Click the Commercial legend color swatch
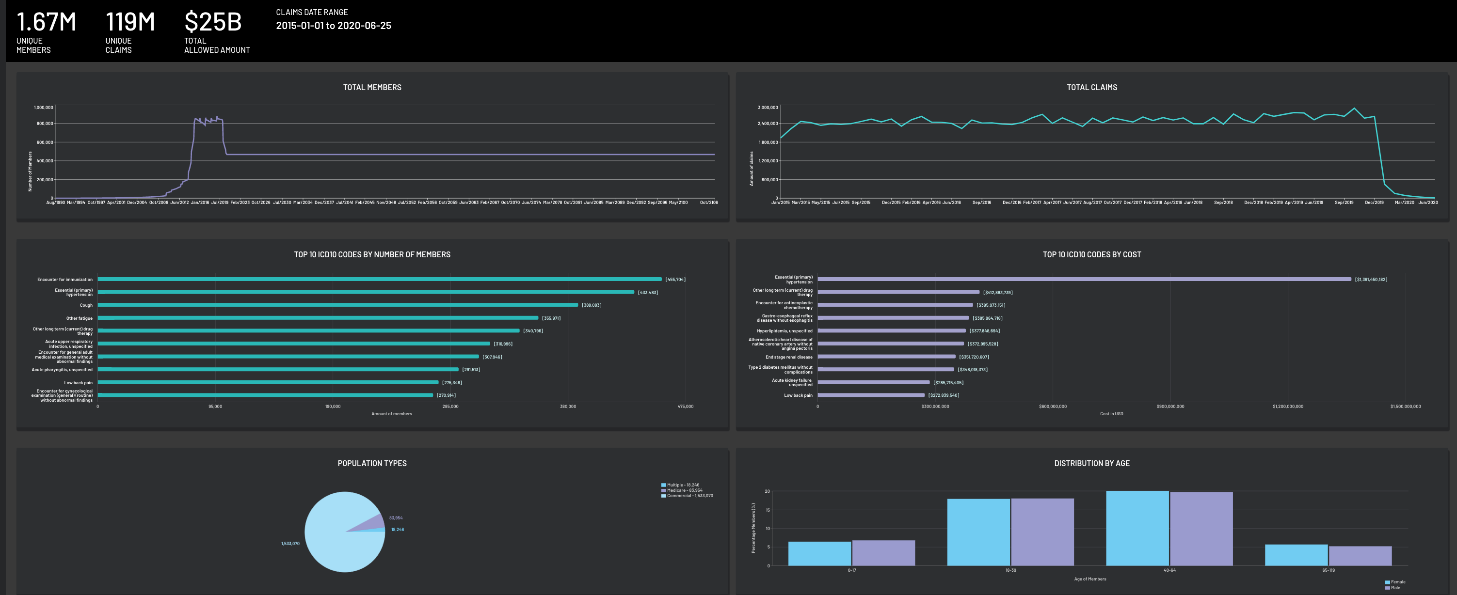Image resolution: width=1457 pixels, height=595 pixels. coord(663,496)
